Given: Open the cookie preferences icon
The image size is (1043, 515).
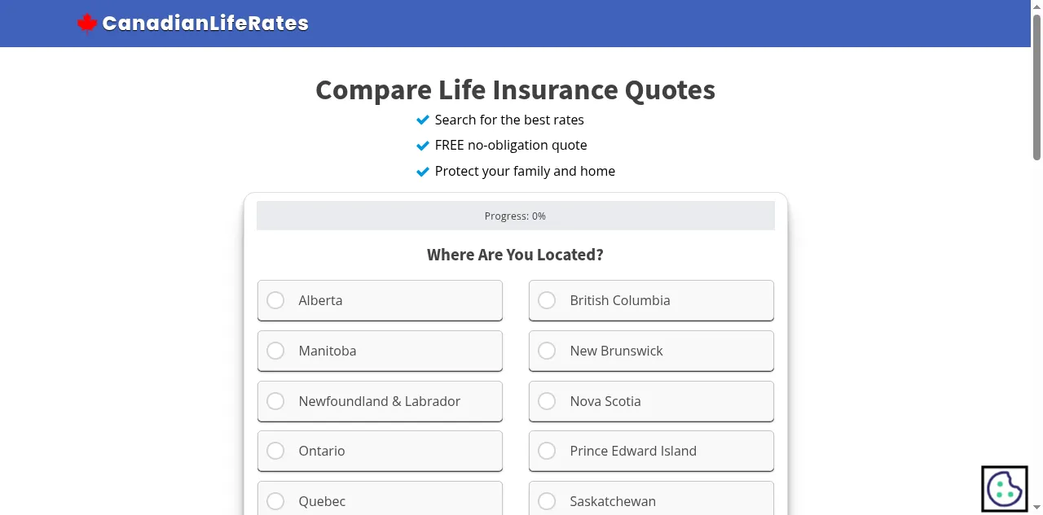Looking at the screenshot, I should (x=1004, y=488).
